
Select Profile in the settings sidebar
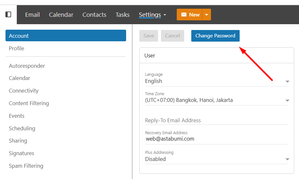(17, 48)
